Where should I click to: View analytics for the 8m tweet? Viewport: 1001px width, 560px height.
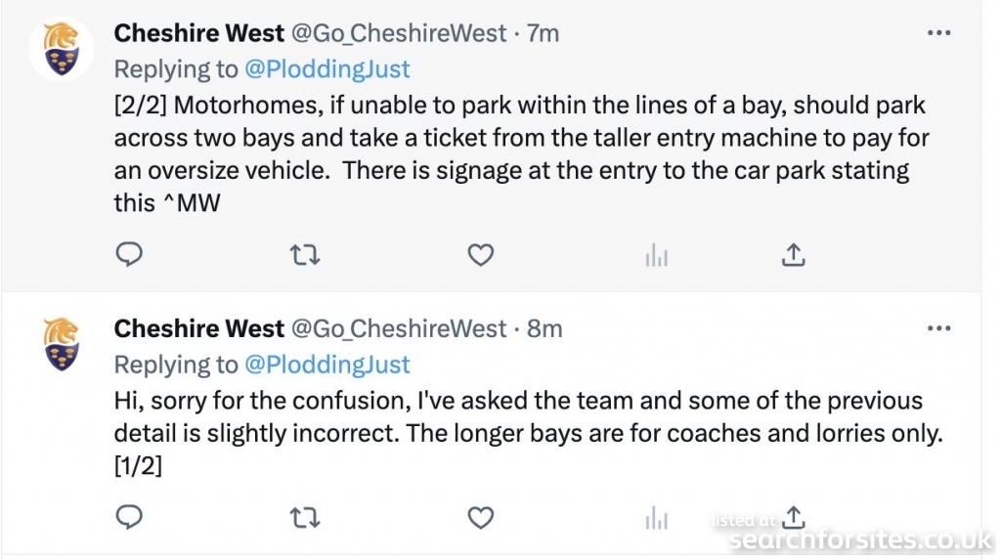pyautogui.click(x=656, y=518)
